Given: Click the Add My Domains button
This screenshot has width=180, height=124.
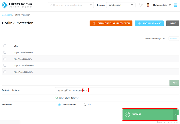Looking at the screenshot, I should (149, 23).
